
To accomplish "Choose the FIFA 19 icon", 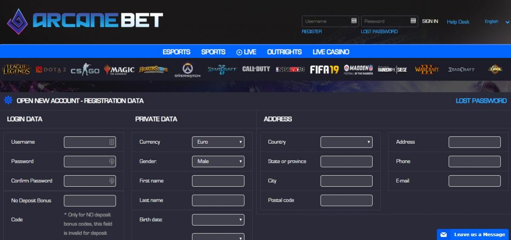I will click(324, 69).
